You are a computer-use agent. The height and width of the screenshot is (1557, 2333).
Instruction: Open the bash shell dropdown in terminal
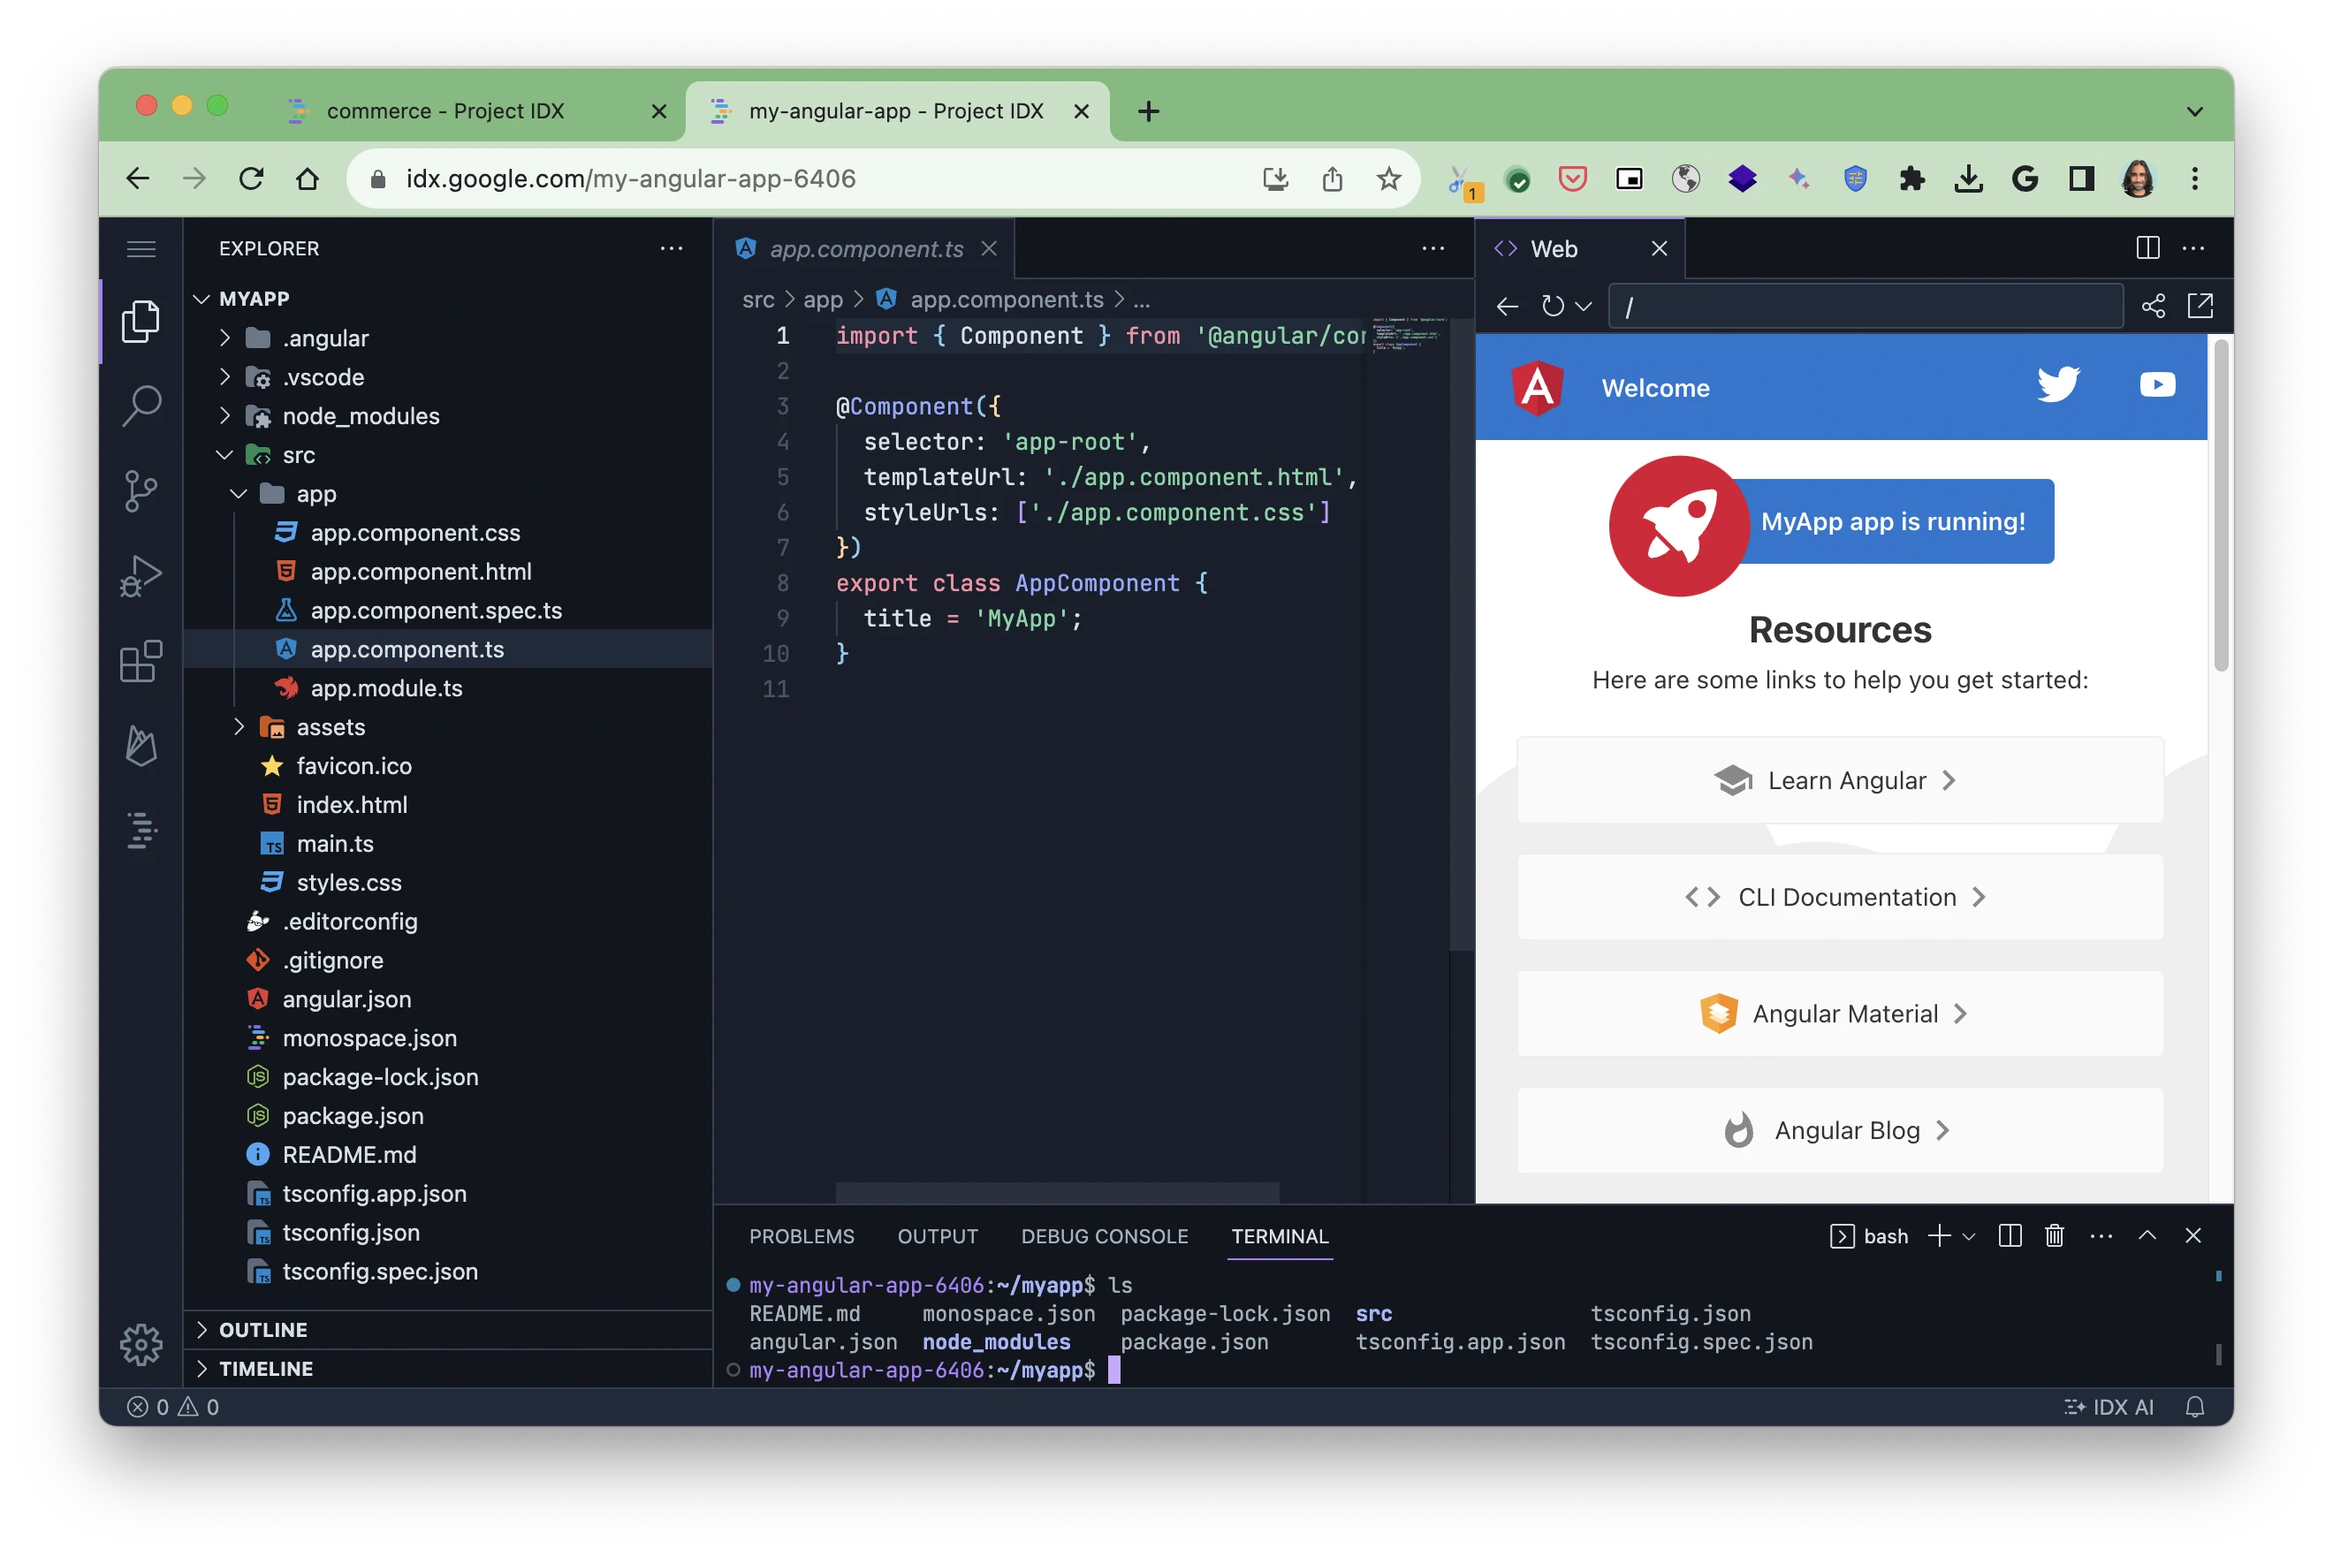pos(1969,1235)
